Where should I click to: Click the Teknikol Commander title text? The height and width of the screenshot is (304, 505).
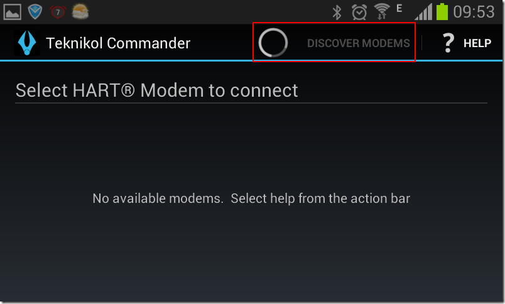pyautogui.click(x=118, y=43)
